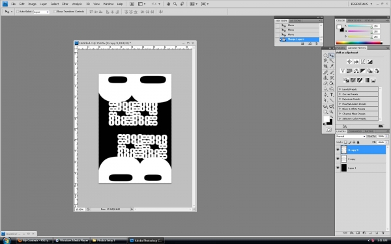The height and width of the screenshot is (244, 391).
Task: Add a Threshold adjustment
Action: (360, 80)
